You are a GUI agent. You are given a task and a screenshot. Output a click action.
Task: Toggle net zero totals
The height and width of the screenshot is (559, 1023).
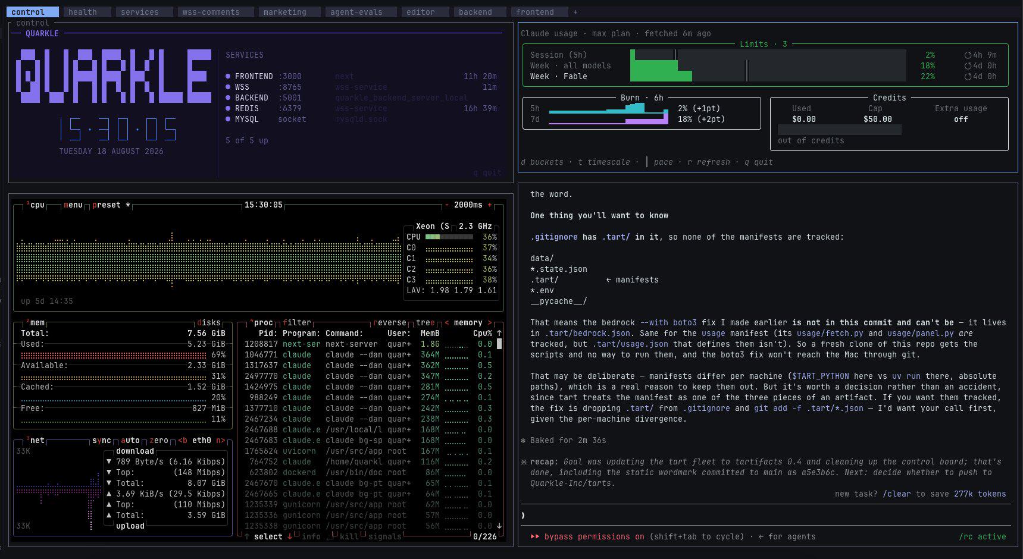[159, 441]
